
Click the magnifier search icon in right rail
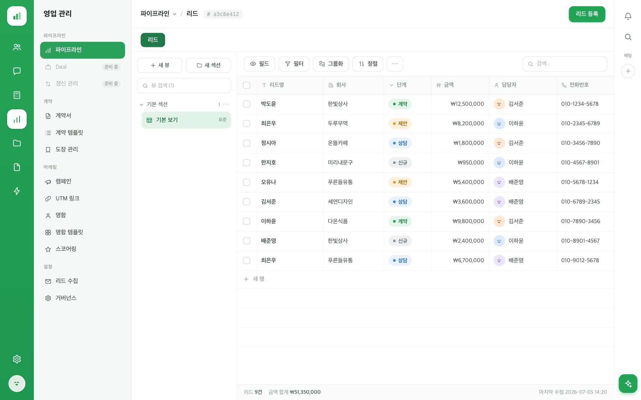[628, 37]
